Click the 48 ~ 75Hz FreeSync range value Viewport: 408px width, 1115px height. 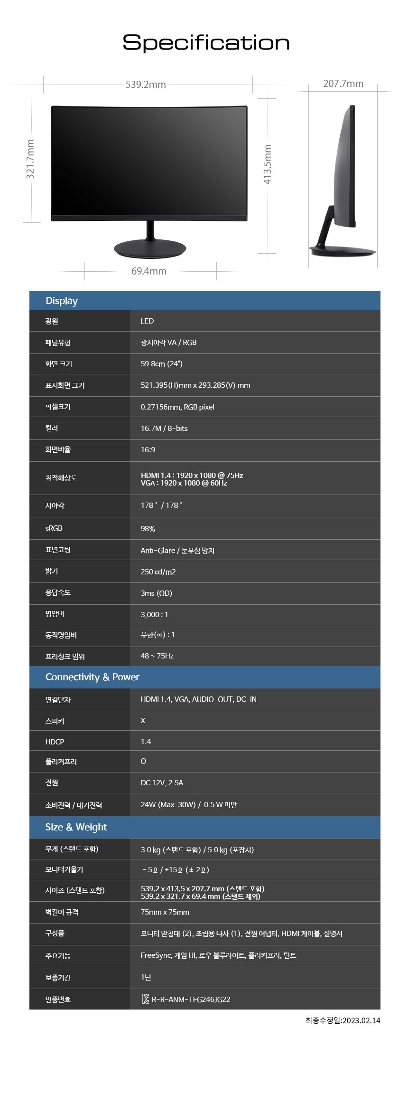pos(157,656)
